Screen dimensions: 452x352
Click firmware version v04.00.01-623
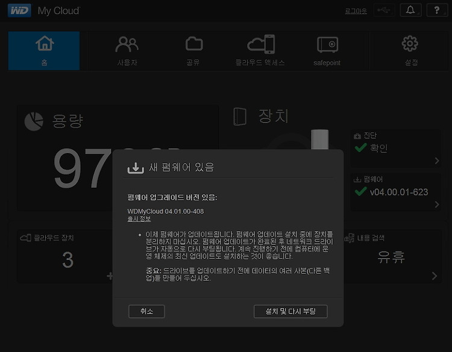click(399, 192)
